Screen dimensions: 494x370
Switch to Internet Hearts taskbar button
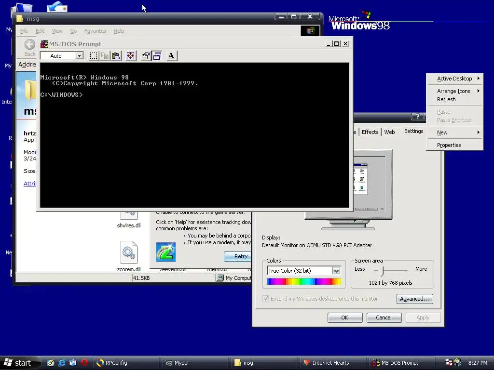pos(333,363)
